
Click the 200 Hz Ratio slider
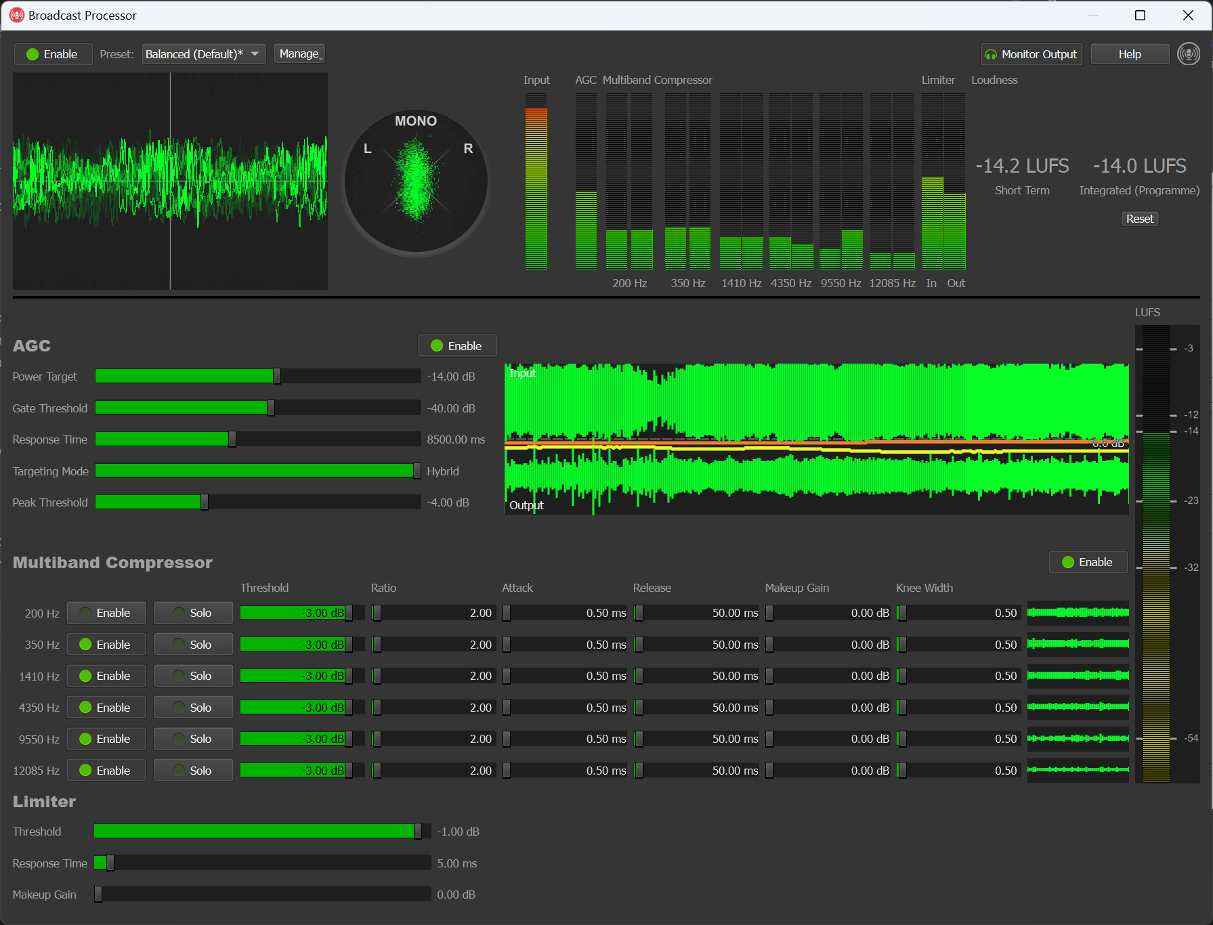click(433, 613)
